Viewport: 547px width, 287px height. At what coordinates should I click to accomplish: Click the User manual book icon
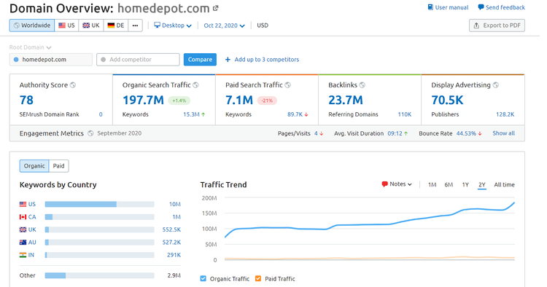pos(430,7)
